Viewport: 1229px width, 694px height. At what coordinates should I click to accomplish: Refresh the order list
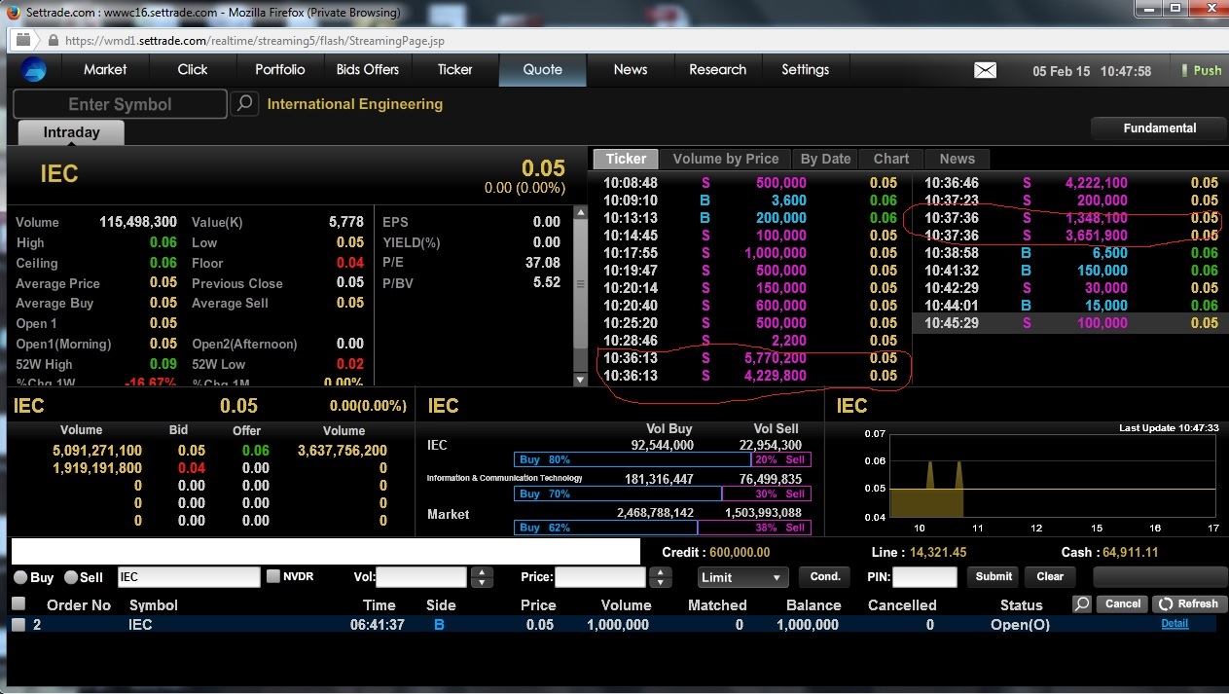point(1188,603)
